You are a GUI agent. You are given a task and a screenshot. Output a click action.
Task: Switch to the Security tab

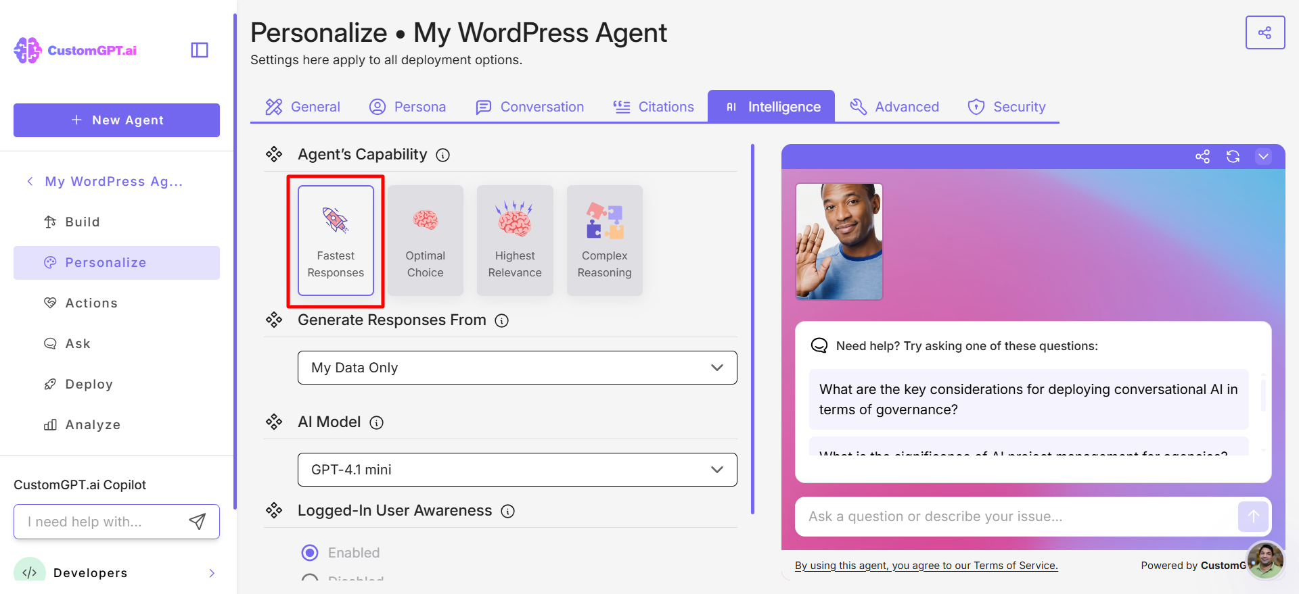point(1006,107)
